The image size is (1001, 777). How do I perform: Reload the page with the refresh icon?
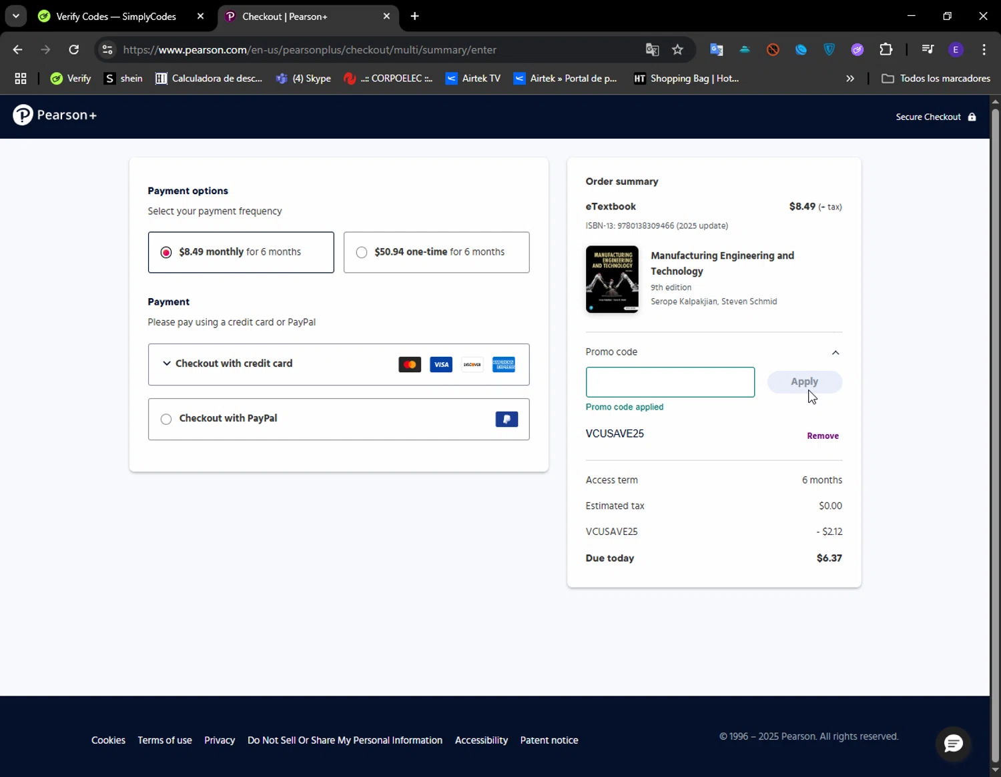point(74,49)
